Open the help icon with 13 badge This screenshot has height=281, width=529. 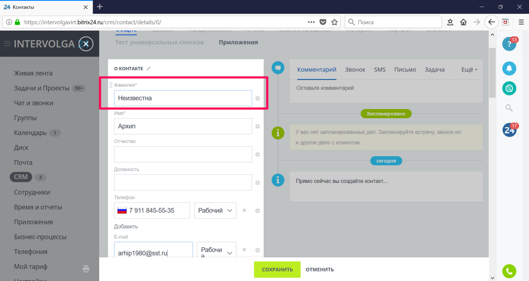pyautogui.click(x=509, y=44)
